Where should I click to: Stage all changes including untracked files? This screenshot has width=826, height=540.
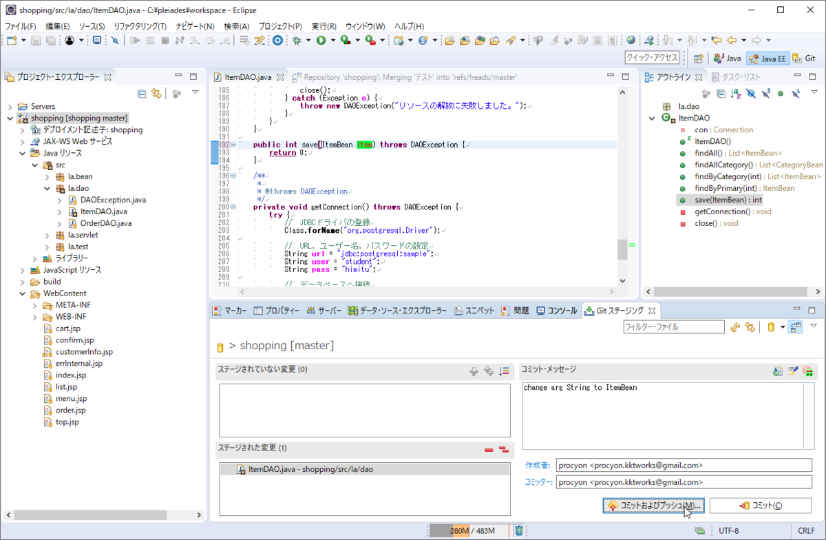click(x=489, y=371)
